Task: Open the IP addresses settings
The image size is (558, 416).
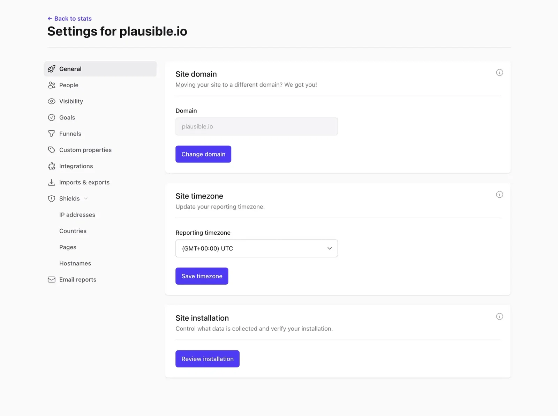Action: pyautogui.click(x=77, y=214)
